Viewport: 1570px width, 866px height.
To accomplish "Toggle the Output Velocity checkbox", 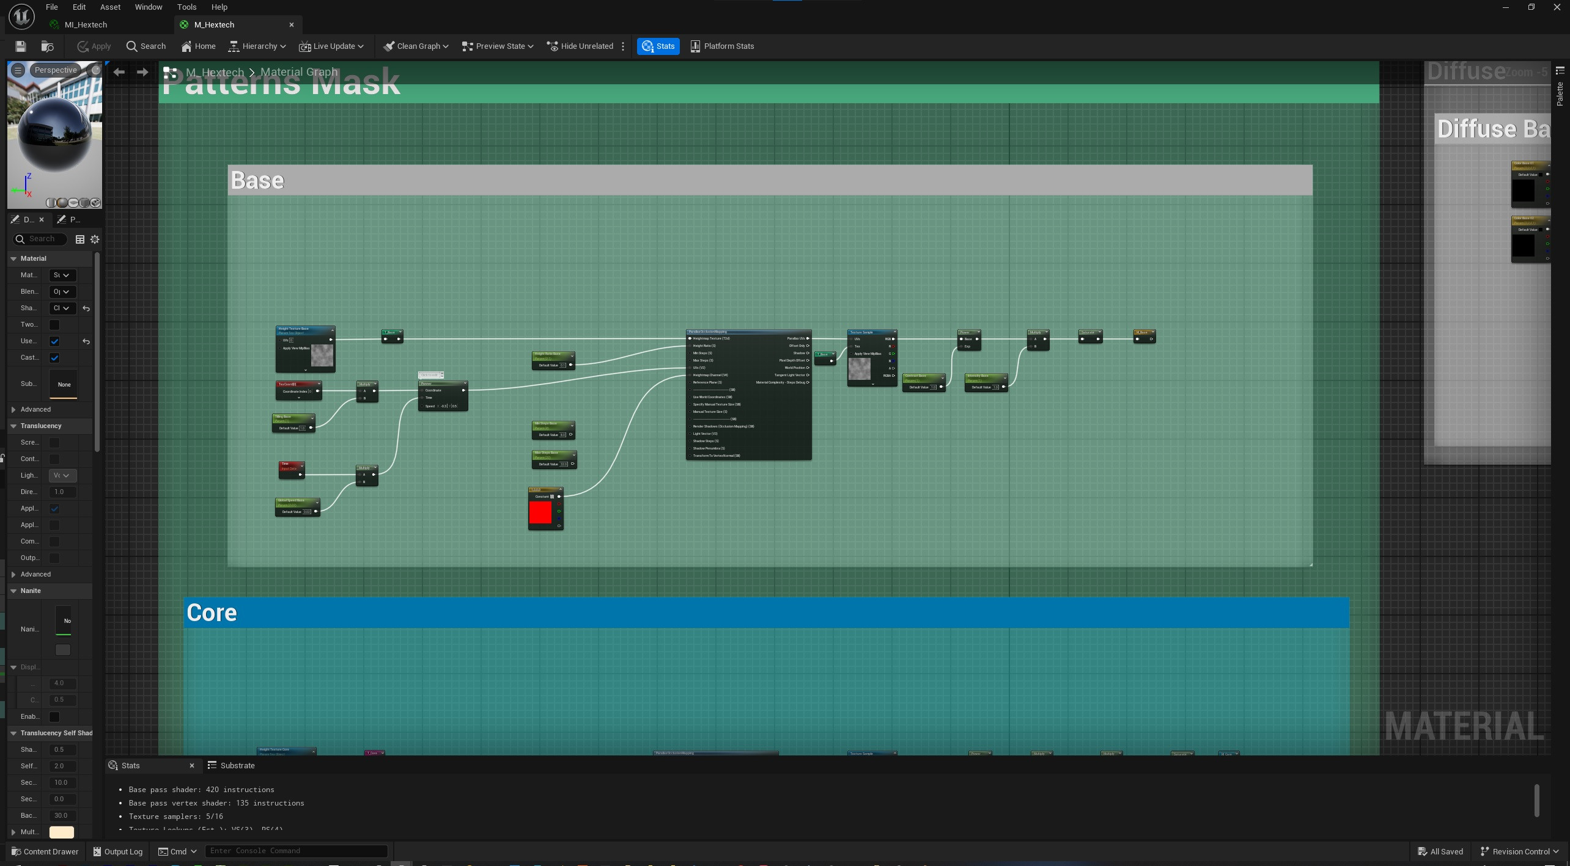I will (x=54, y=558).
